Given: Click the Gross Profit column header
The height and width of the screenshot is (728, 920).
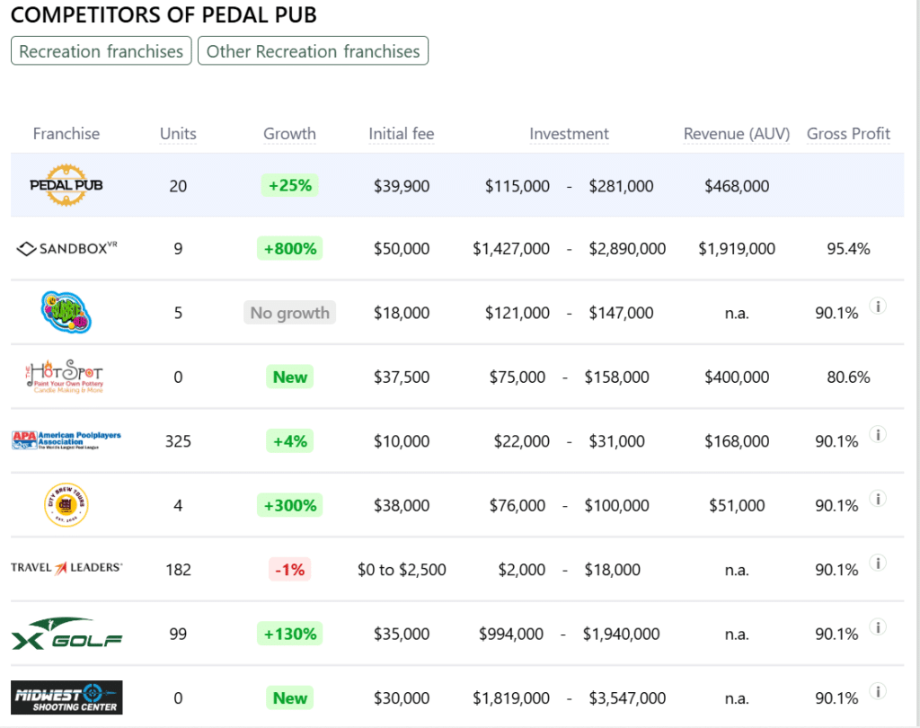Looking at the screenshot, I should (x=848, y=134).
